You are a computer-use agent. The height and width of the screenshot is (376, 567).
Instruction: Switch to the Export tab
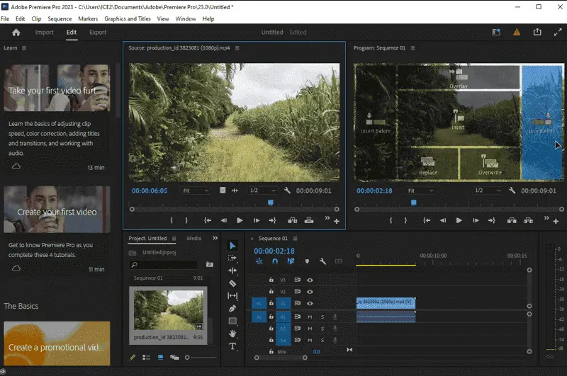click(x=98, y=32)
